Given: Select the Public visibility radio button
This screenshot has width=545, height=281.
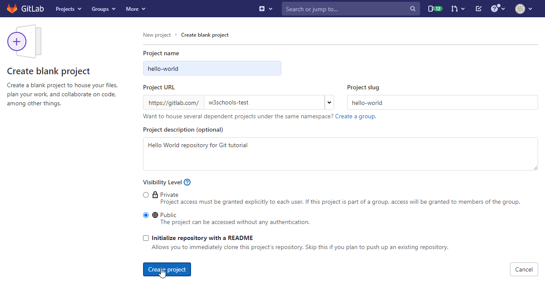Looking at the screenshot, I should click(x=146, y=215).
